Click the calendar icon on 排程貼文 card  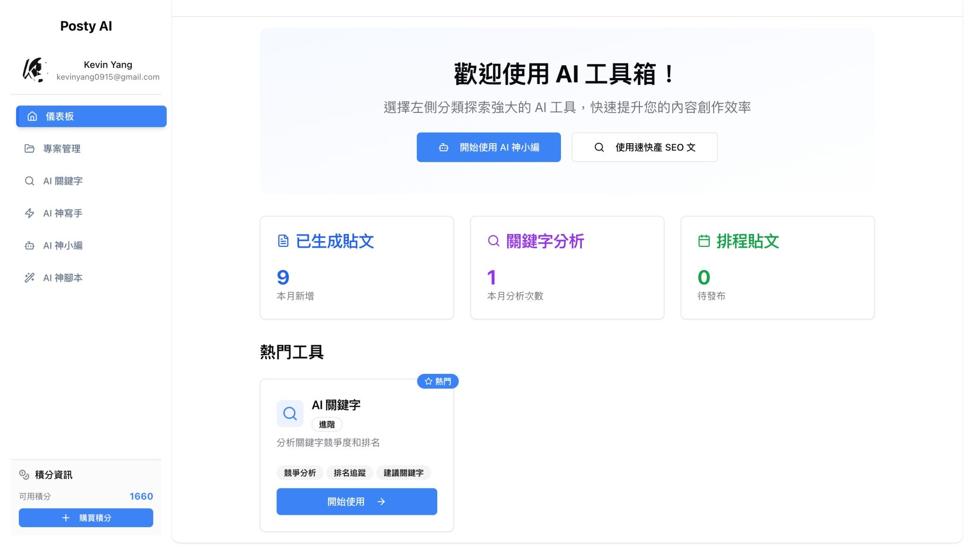pos(704,241)
